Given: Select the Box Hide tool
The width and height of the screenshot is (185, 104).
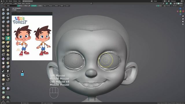Looking at the screenshot, I should pos(8,75).
